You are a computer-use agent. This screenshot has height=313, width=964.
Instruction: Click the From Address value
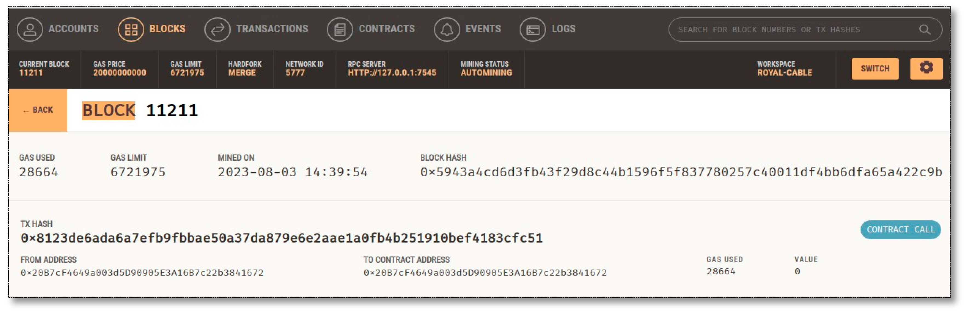click(x=142, y=272)
